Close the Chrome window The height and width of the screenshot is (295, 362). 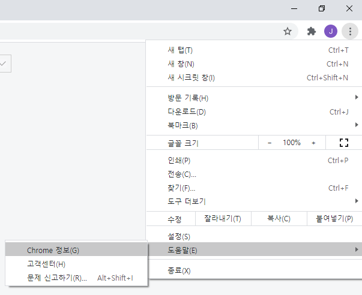[349, 9]
